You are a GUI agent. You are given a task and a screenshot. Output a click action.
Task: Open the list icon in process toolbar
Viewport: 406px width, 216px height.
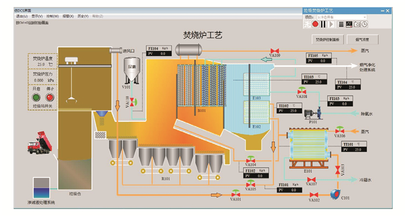point(341,24)
